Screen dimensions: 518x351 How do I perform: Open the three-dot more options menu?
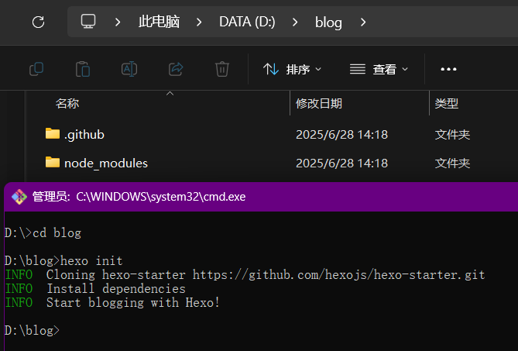click(x=448, y=69)
